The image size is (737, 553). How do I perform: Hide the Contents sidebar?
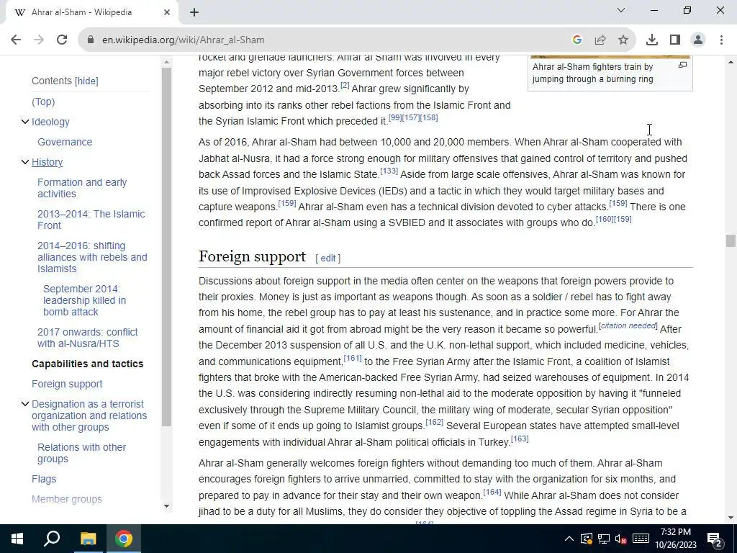click(x=86, y=81)
